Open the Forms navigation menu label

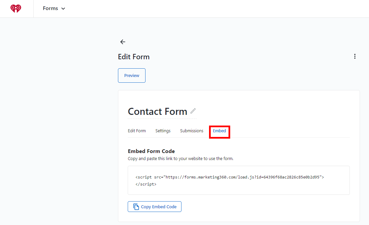[x=50, y=8]
